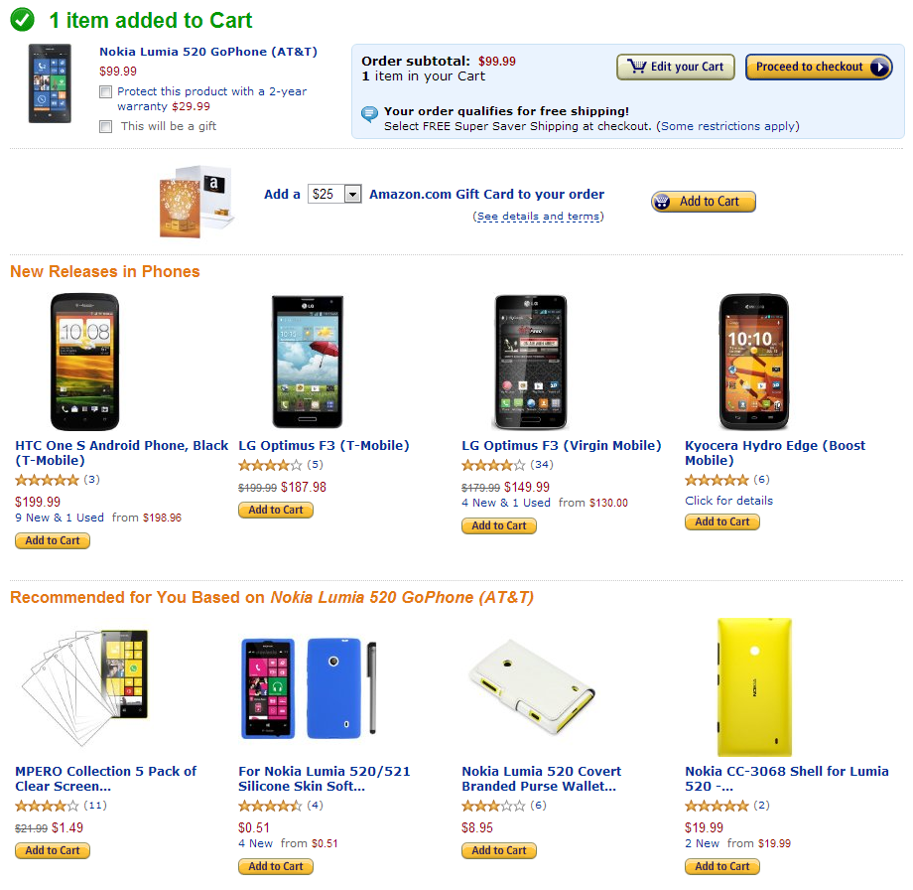The image size is (913, 890).
Task: Click the cart icon in Edit your Cart
Action: click(636, 67)
